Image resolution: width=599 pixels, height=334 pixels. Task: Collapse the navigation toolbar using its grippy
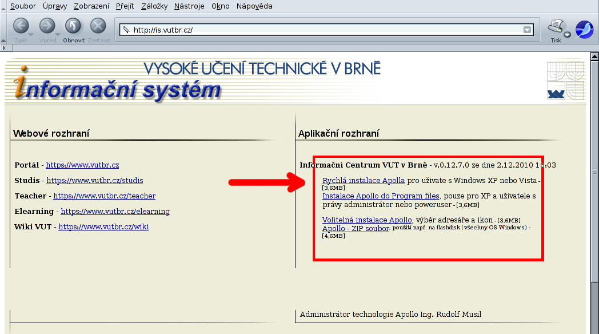pyautogui.click(x=3, y=29)
